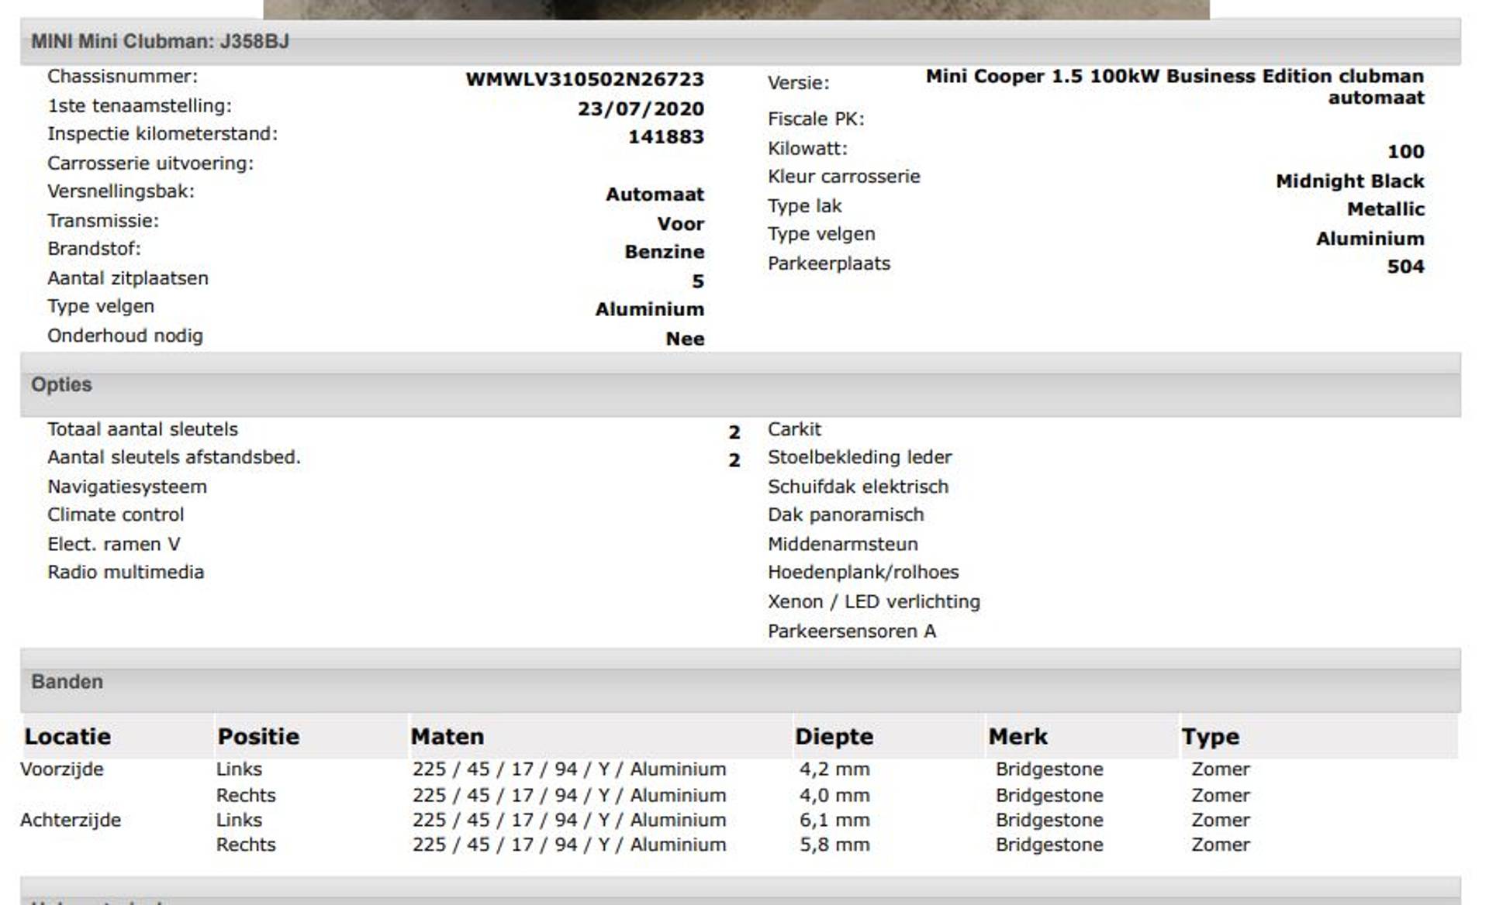Screen dimensions: 1489x905
Task: Click the vehicle photo thumbnail at top
Action: pos(736,9)
